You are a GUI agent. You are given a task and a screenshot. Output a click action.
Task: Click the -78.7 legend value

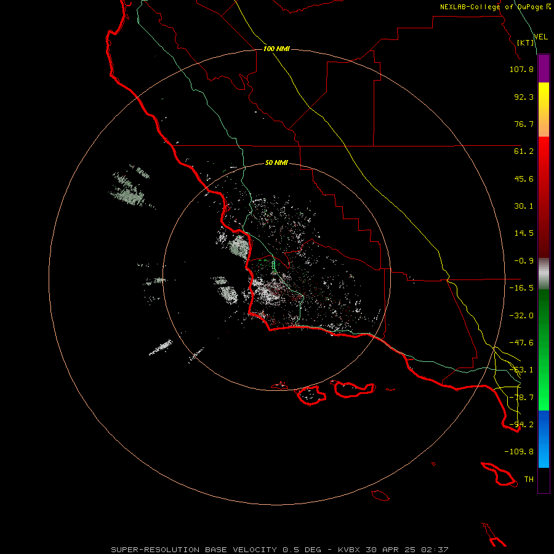point(521,398)
